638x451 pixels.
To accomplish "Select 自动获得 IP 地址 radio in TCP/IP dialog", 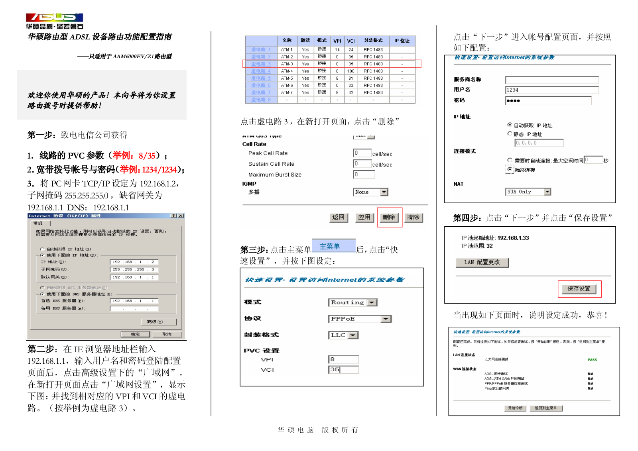I will [42, 249].
